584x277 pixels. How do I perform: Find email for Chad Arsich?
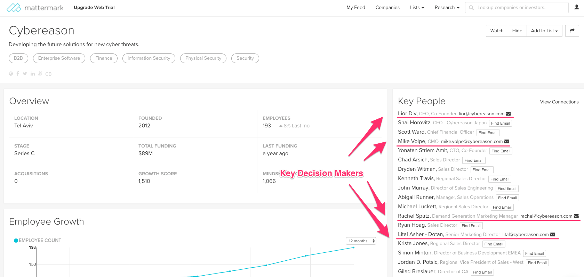click(474, 160)
